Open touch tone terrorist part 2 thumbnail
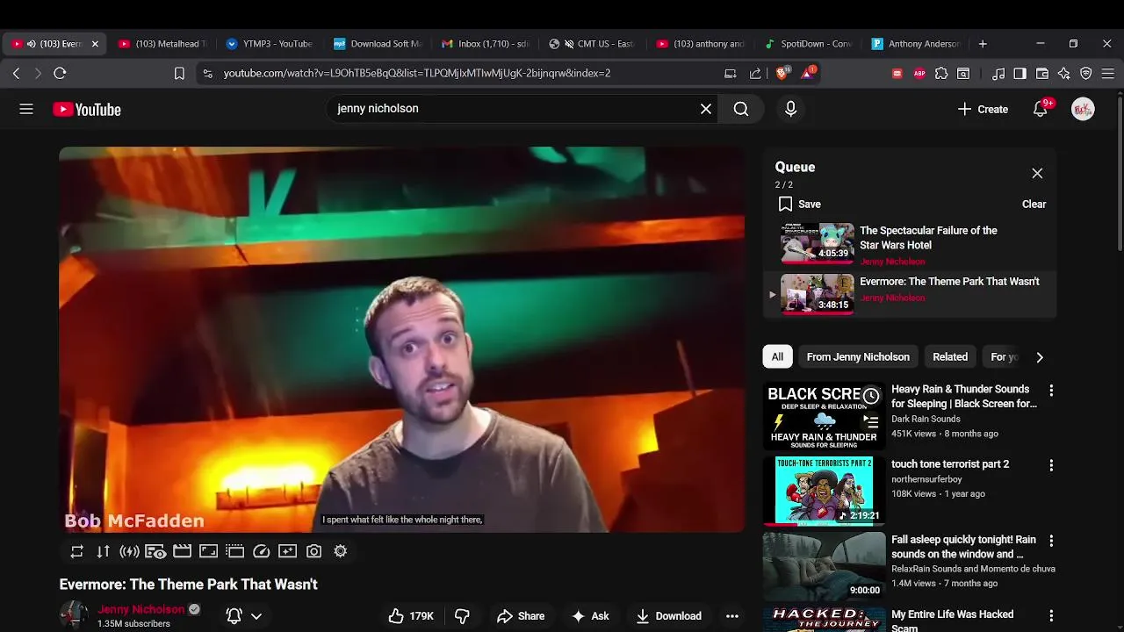Screen dimensions: 1124x632 click(x=824, y=491)
